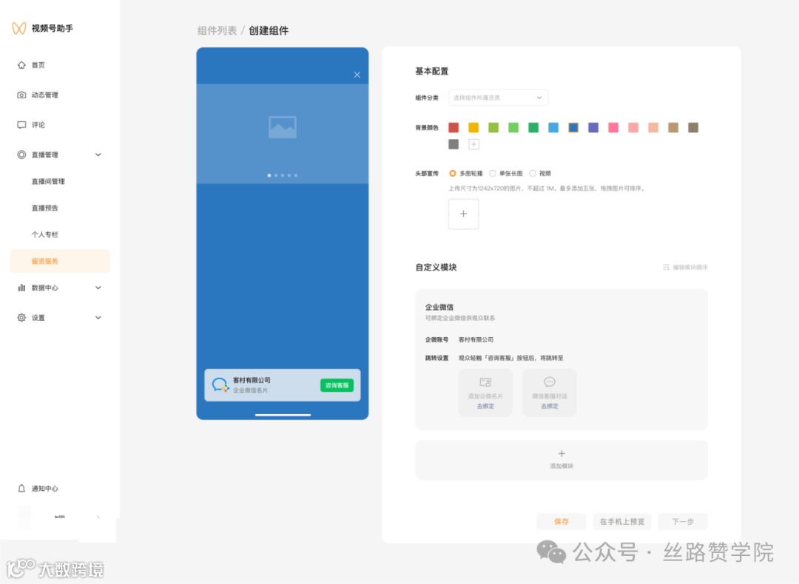Select the red background color swatch

click(x=454, y=127)
